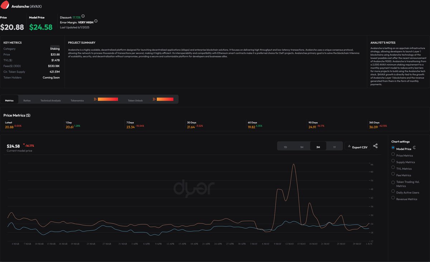Image resolution: width=430 pixels, height=262 pixels.
Task: Click the Price Metrics ($) heading
Action: [17, 116]
